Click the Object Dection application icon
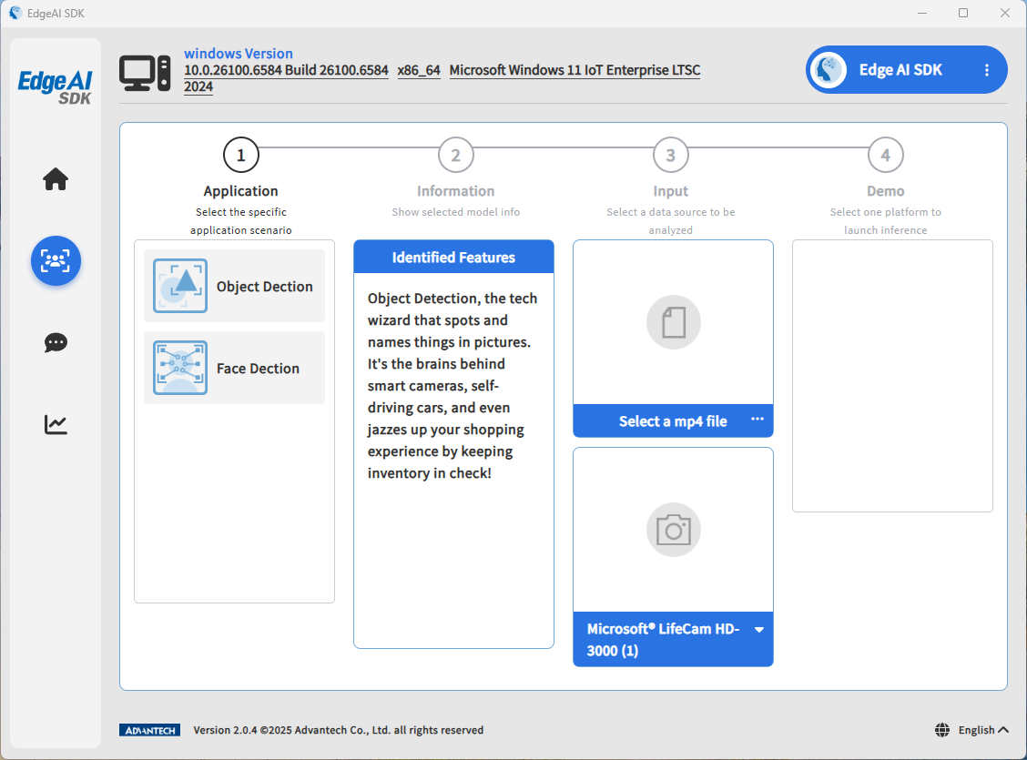The width and height of the screenshot is (1027, 760). 180,286
